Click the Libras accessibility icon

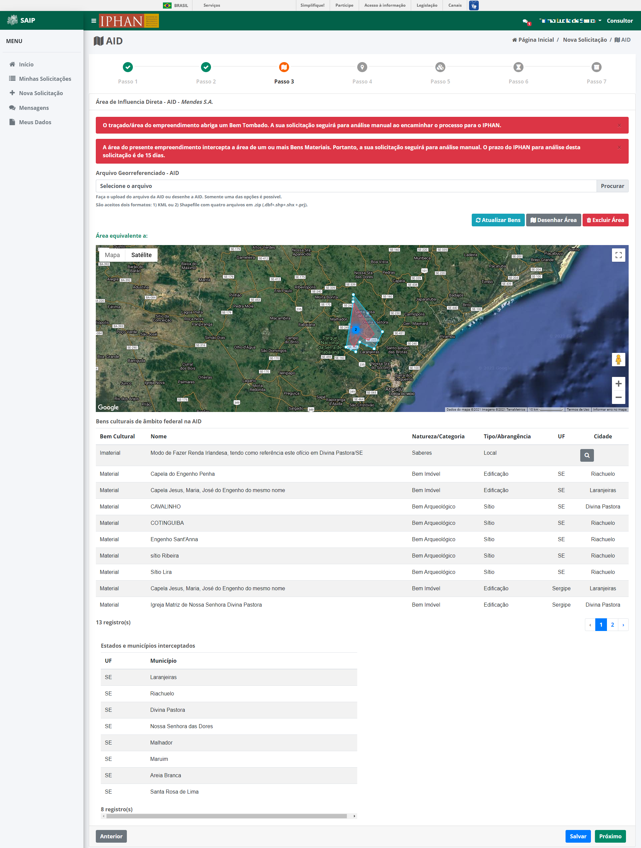[x=474, y=5]
